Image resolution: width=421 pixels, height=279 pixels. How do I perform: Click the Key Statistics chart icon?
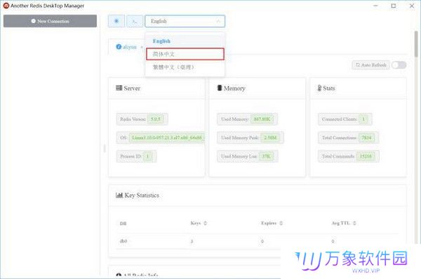[x=119, y=196]
